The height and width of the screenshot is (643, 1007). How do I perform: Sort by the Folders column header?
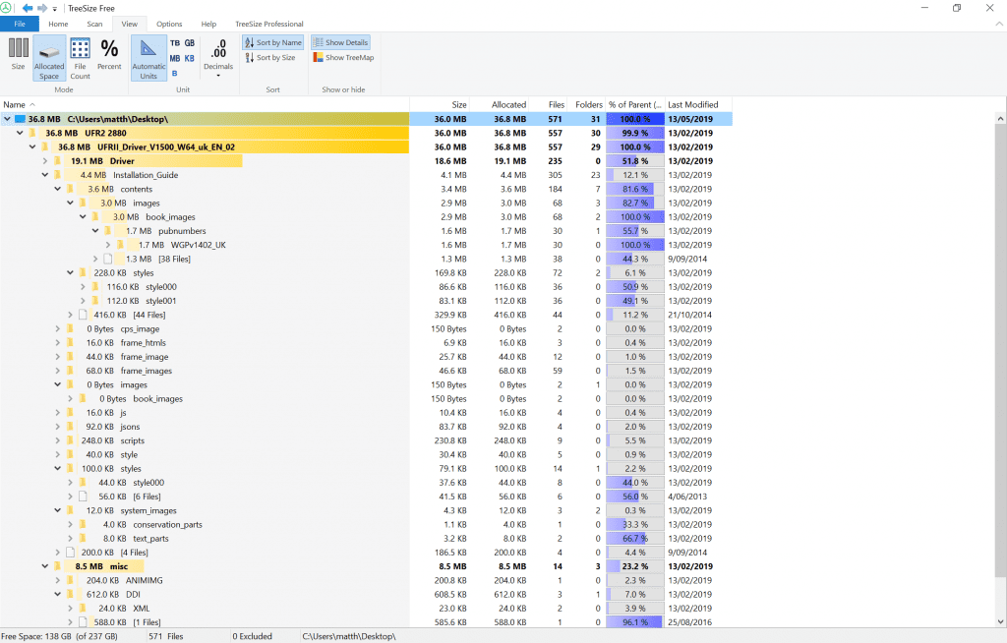coord(588,104)
